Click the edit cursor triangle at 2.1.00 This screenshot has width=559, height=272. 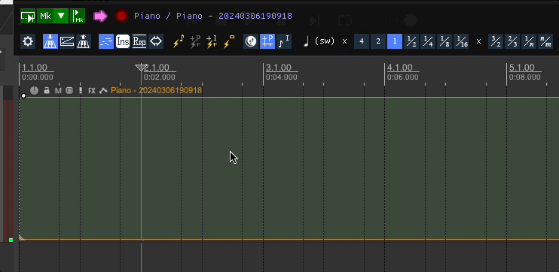click(x=141, y=67)
